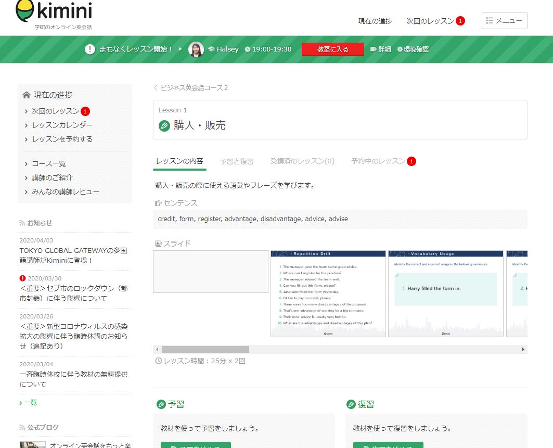The height and width of the screenshot is (448, 553).
Task: Open みんなの講師レビュー in sidebar
Action: click(x=66, y=192)
